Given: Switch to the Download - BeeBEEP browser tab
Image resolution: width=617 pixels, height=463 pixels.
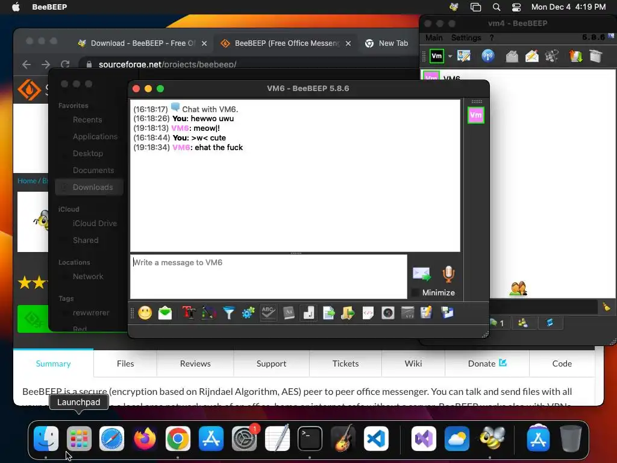Looking at the screenshot, I should [x=142, y=43].
